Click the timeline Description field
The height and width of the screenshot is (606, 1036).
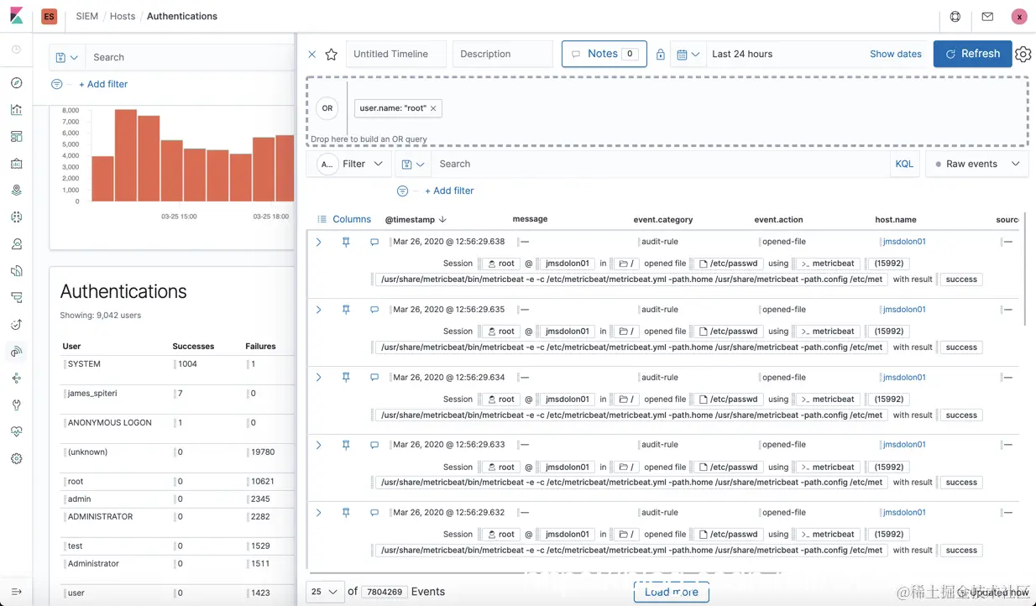coord(503,54)
